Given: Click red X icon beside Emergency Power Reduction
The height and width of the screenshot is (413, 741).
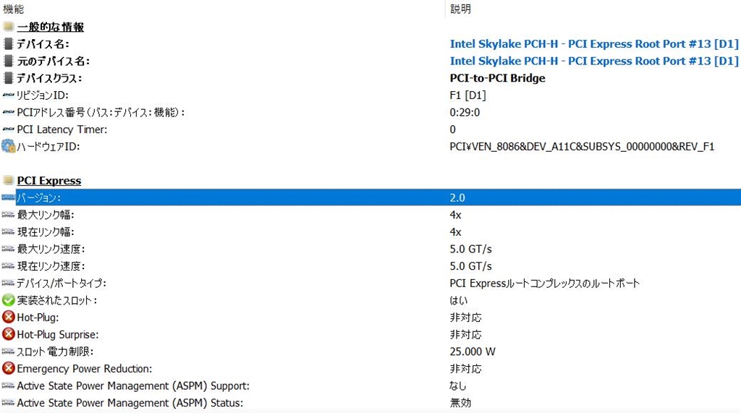Looking at the screenshot, I should coord(8,369).
